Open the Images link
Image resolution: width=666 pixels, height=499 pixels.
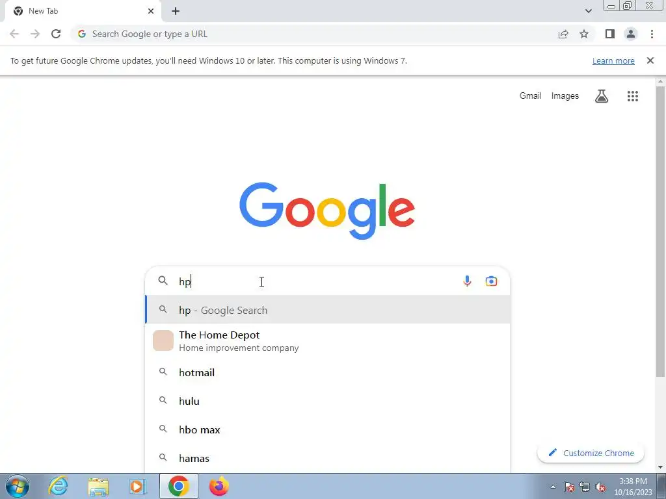(x=565, y=96)
